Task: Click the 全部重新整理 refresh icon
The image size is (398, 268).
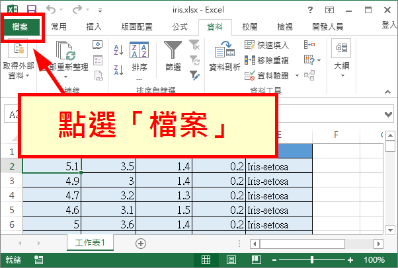Action: [x=65, y=50]
